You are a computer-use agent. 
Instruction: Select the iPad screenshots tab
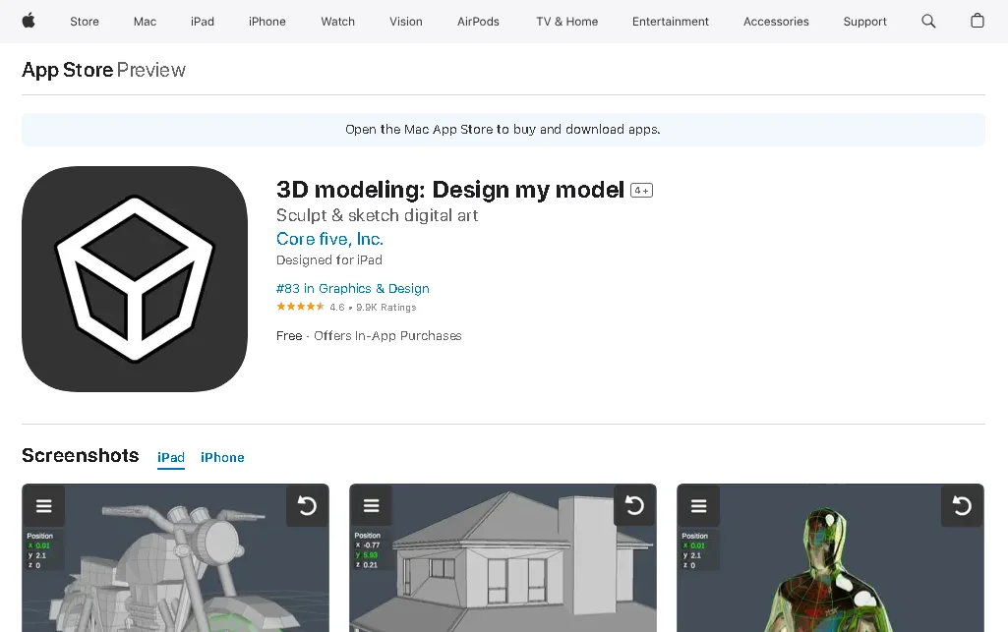pyautogui.click(x=170, y=457)
